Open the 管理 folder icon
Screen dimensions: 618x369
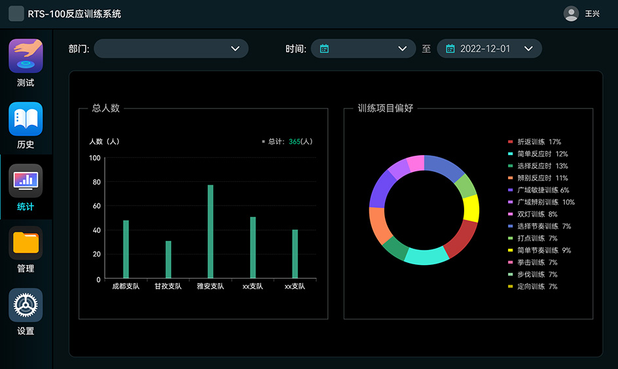26,243
